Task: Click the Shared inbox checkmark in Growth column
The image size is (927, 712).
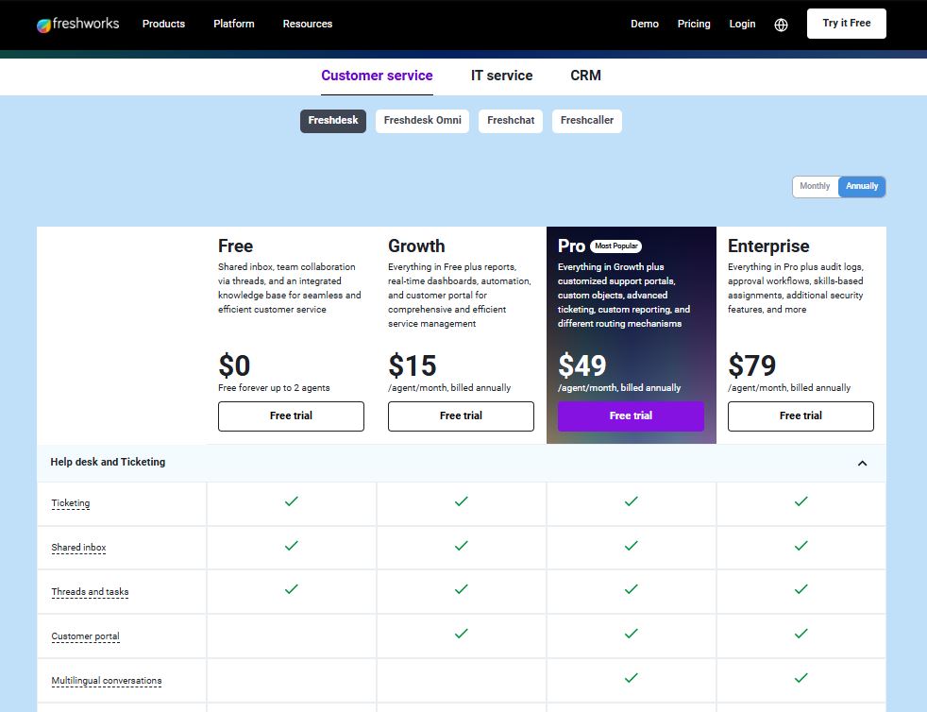Action: click(461, 546)
